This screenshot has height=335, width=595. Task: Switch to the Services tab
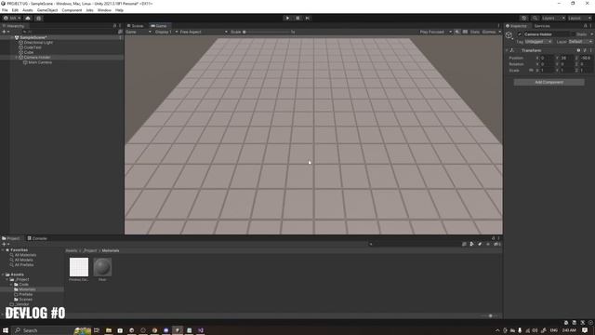click(542, 26)
